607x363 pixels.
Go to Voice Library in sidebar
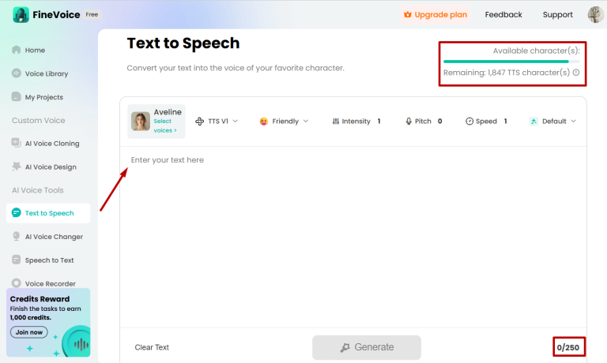[46, 73]
